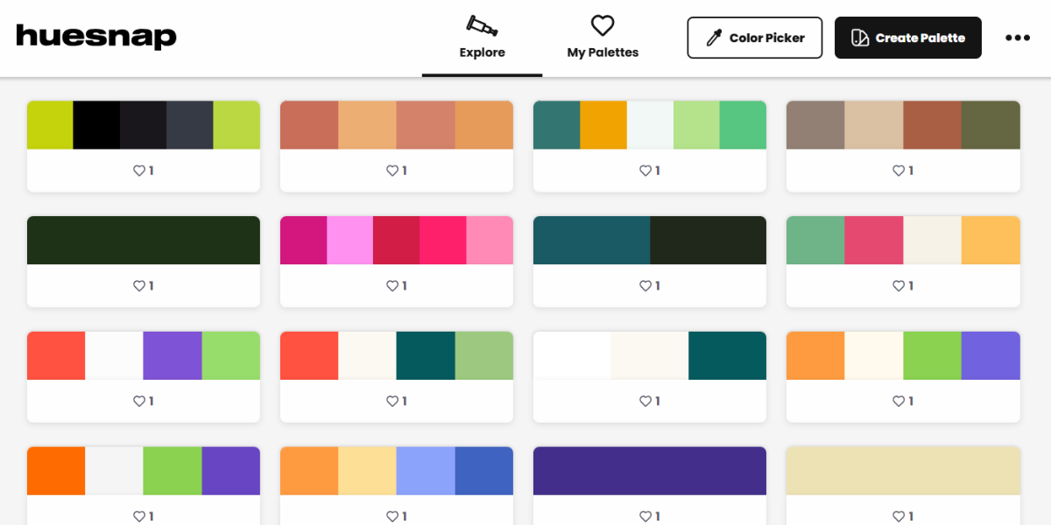Open the Color Picker tool
Image resolution: width=1051 pixels, height=525 pixels.
pos(754,38)
